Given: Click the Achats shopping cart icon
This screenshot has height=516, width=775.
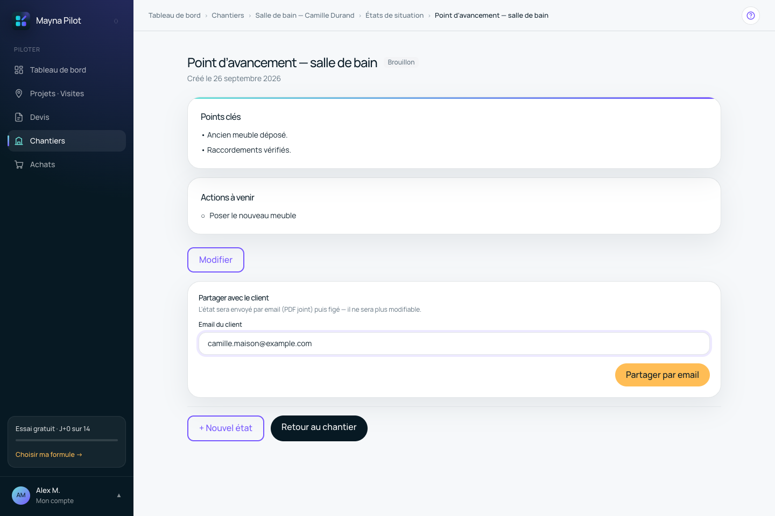Looking at the screenshot, I should tap(19, 164).
